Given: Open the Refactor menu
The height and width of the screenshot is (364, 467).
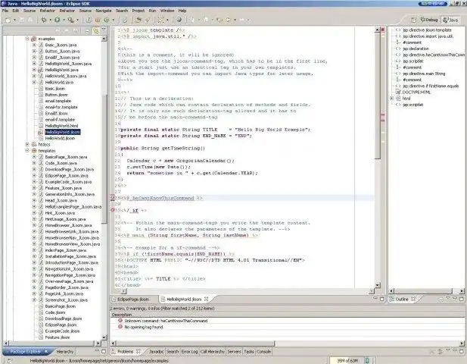Looking at the screenshot, I should 47,11.
